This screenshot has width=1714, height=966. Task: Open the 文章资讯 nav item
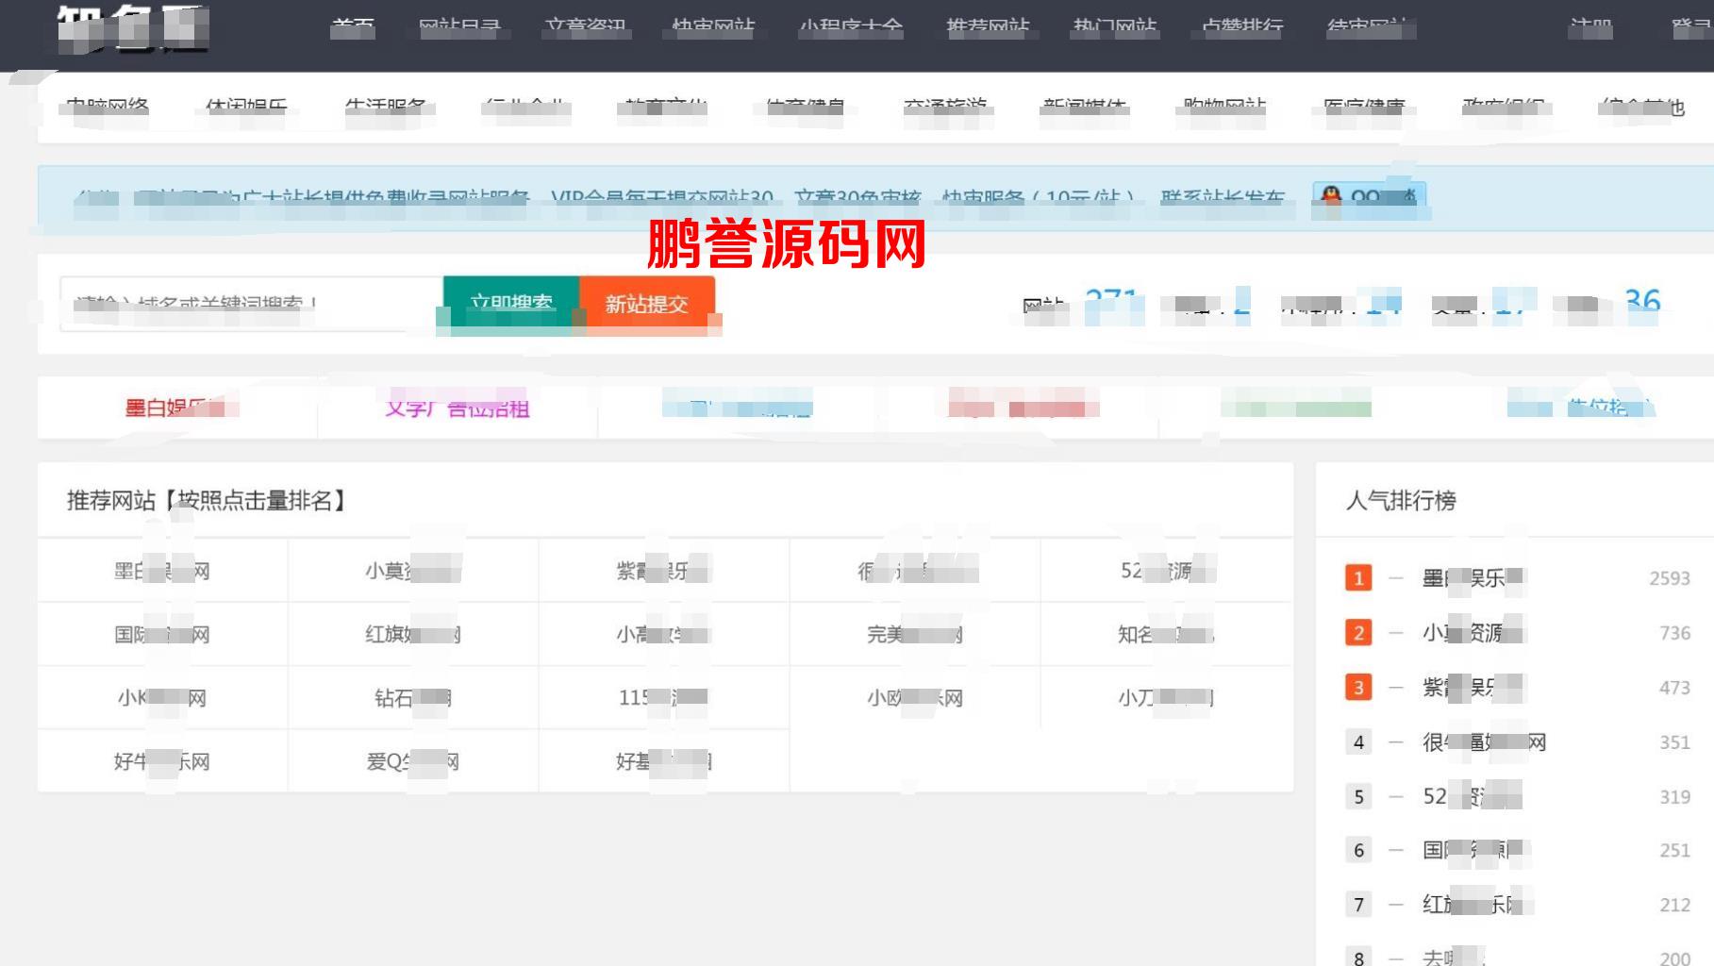(x=586, y=27)
